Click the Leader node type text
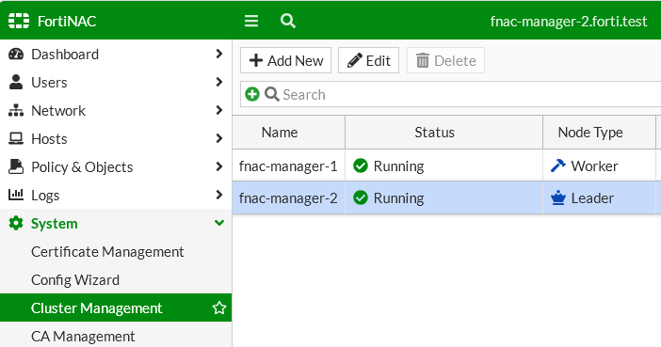Screen dimensions: 661x347 (x=592, y=197)
